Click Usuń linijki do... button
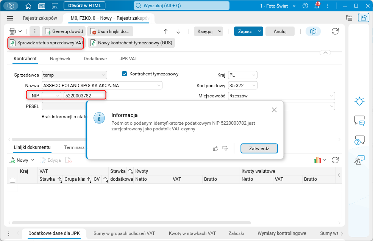This screenshot has height=241, width=373. (110, 31)
